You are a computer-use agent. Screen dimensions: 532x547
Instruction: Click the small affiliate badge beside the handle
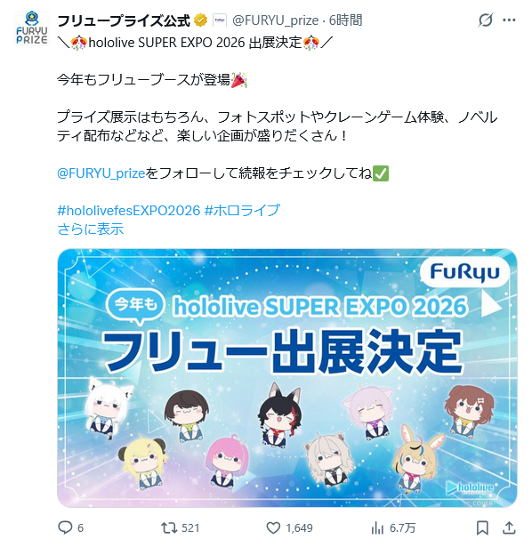(x=220, y=20)
